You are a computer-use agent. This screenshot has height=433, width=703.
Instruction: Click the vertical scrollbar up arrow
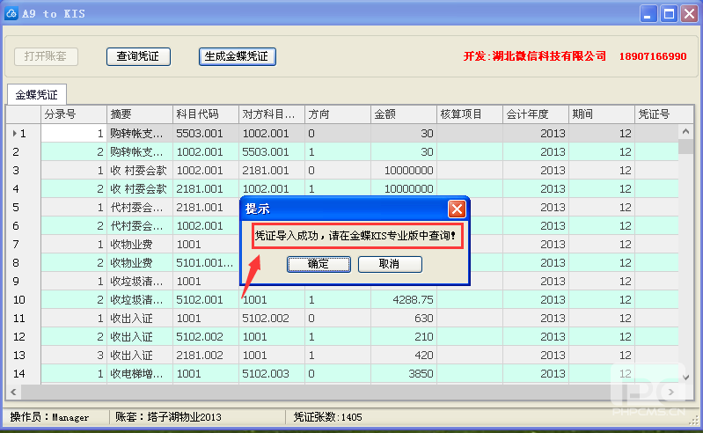click(685, 131)
